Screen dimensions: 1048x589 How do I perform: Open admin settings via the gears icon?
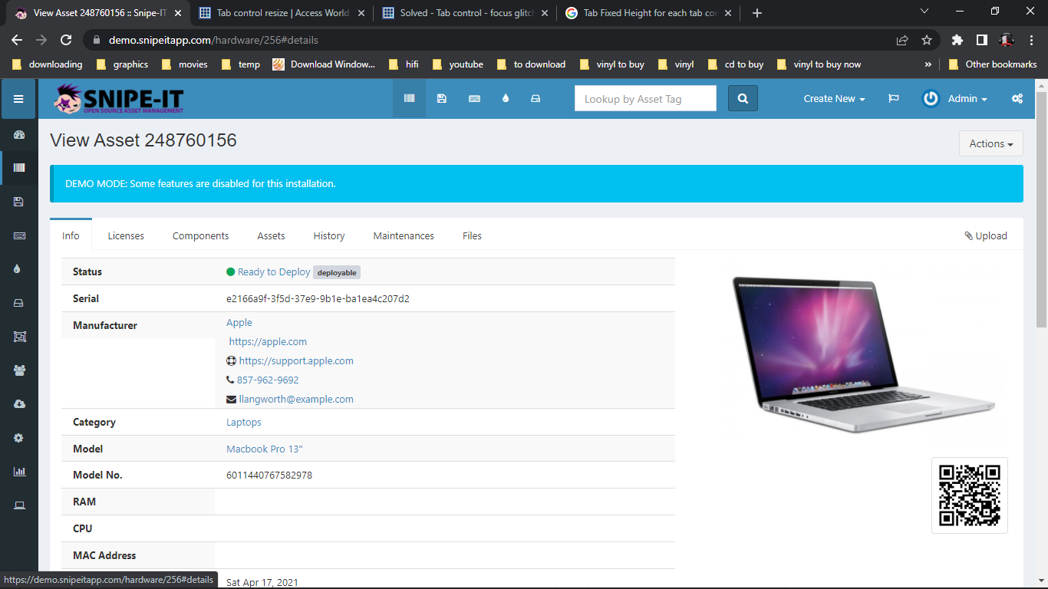point(1017,98)
